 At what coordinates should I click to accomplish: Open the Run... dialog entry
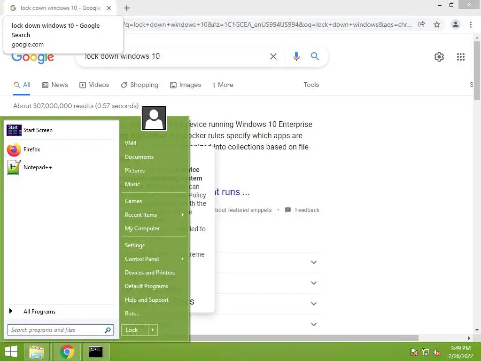(x=132, y=314)
